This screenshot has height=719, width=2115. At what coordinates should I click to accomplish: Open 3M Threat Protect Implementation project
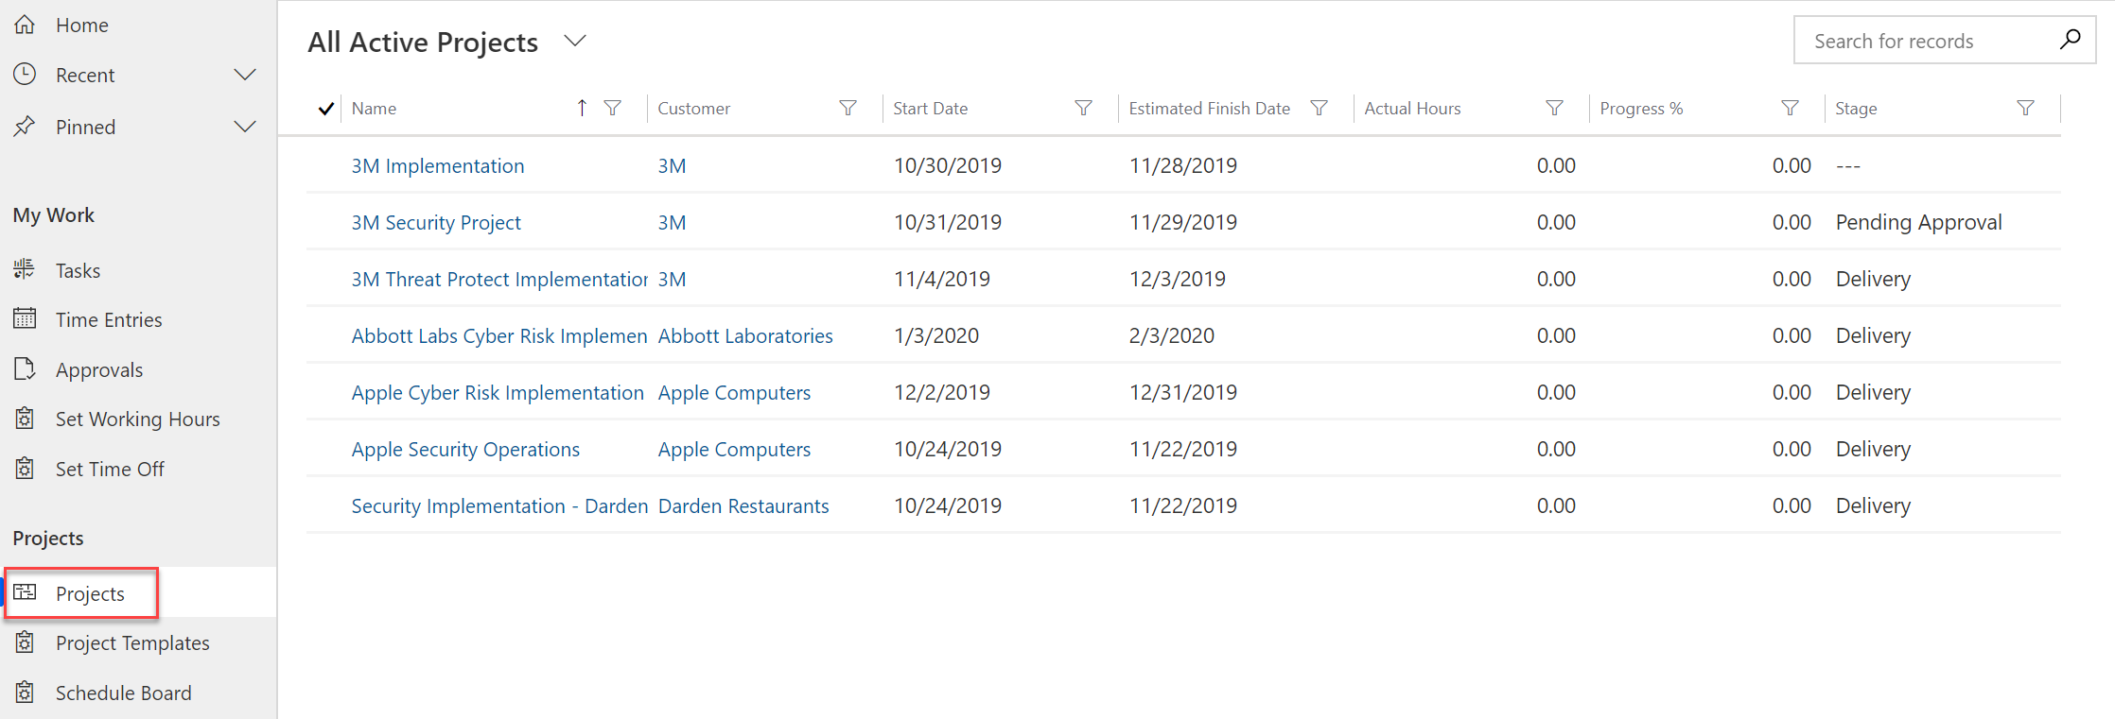[499, 280]
